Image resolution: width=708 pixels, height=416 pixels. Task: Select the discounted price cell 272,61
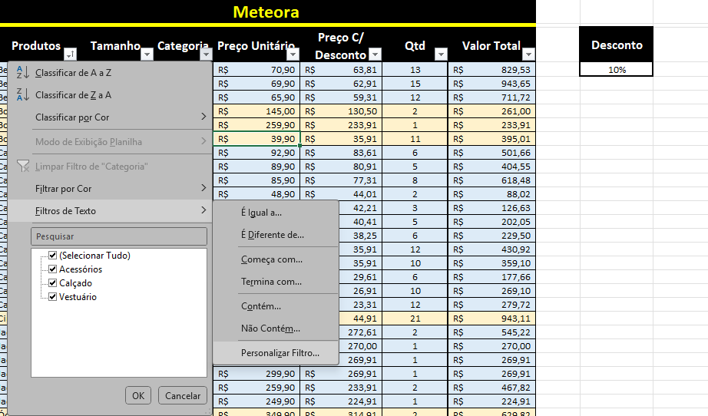coord(360,332)
